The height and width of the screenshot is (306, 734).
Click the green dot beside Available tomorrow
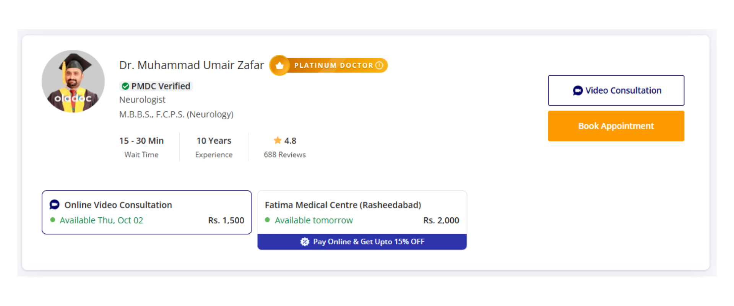coord(268,220)
